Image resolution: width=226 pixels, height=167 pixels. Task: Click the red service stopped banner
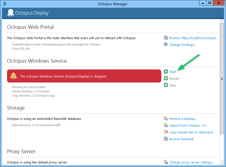[84, 76]
